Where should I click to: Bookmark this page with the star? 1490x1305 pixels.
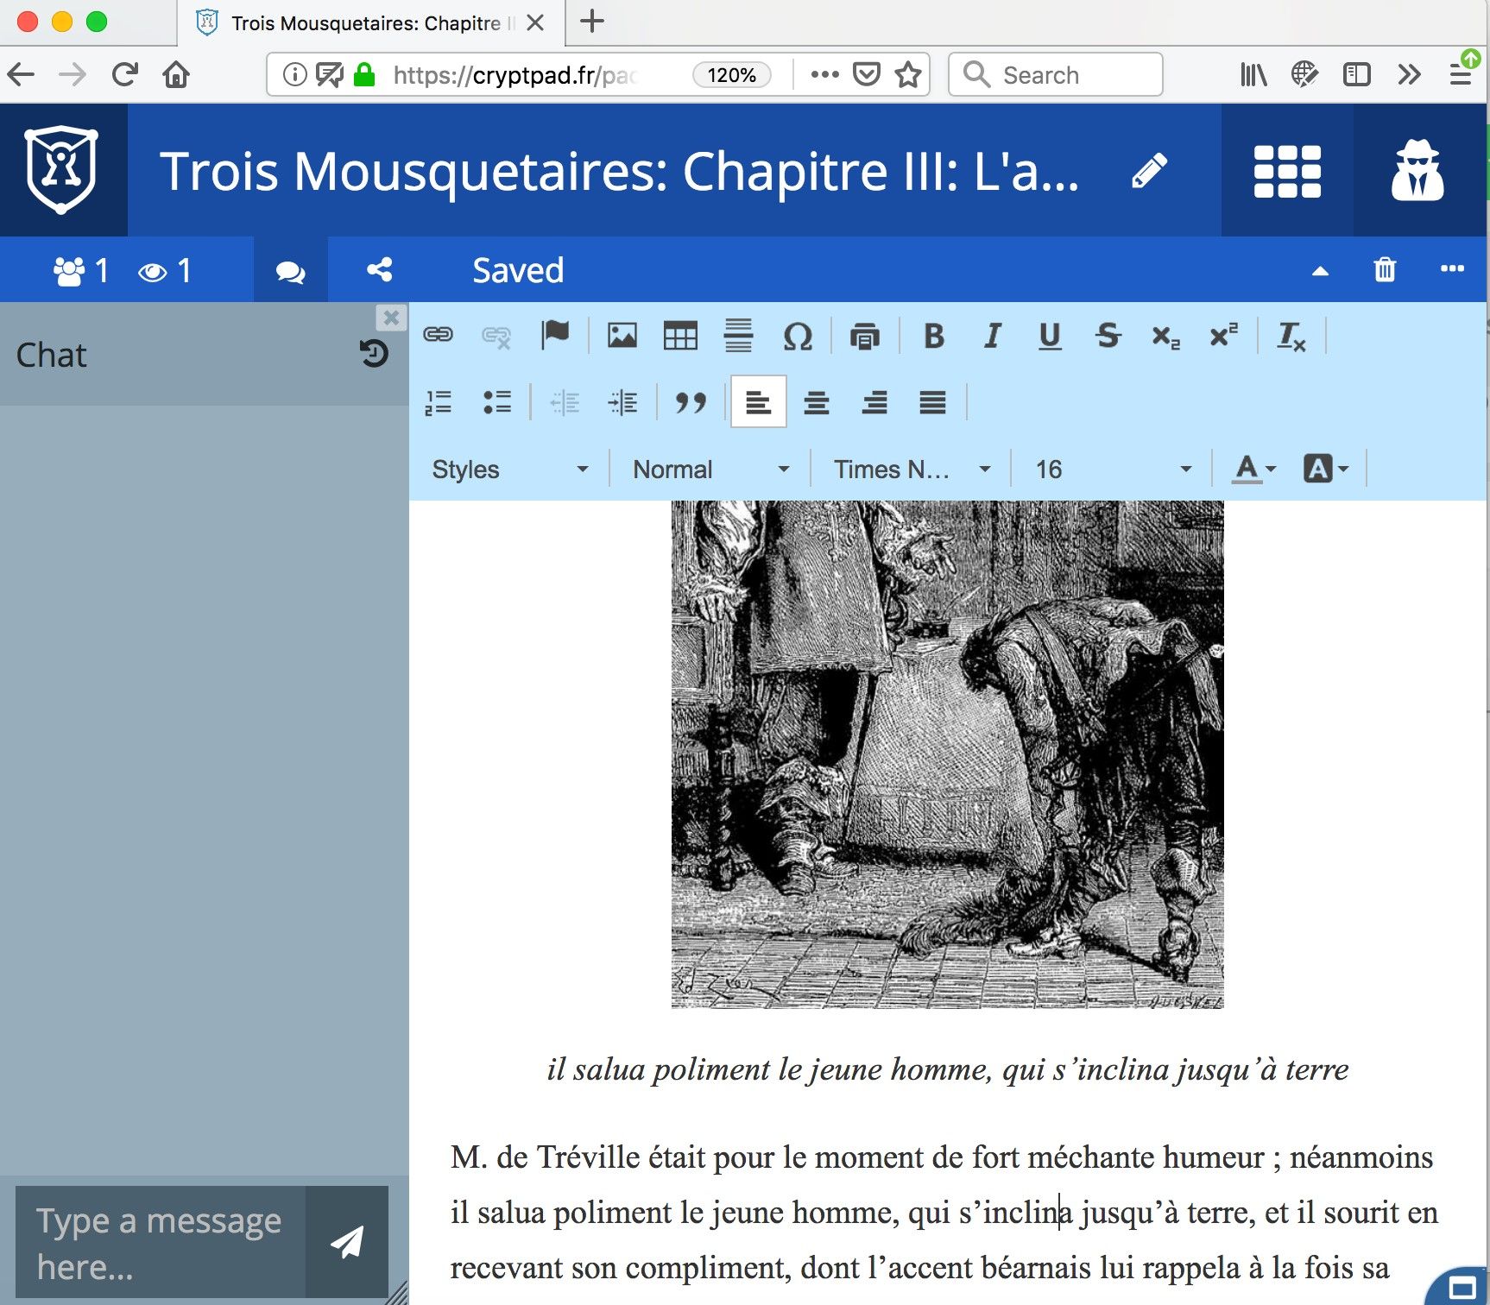908,75
